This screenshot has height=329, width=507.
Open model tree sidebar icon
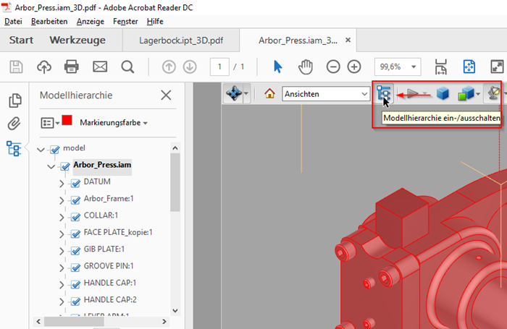coord(14,148)
